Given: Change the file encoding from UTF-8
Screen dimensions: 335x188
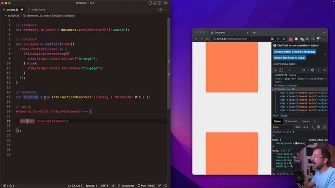Looking at the screenshot, I should click(x=105, y=186).
